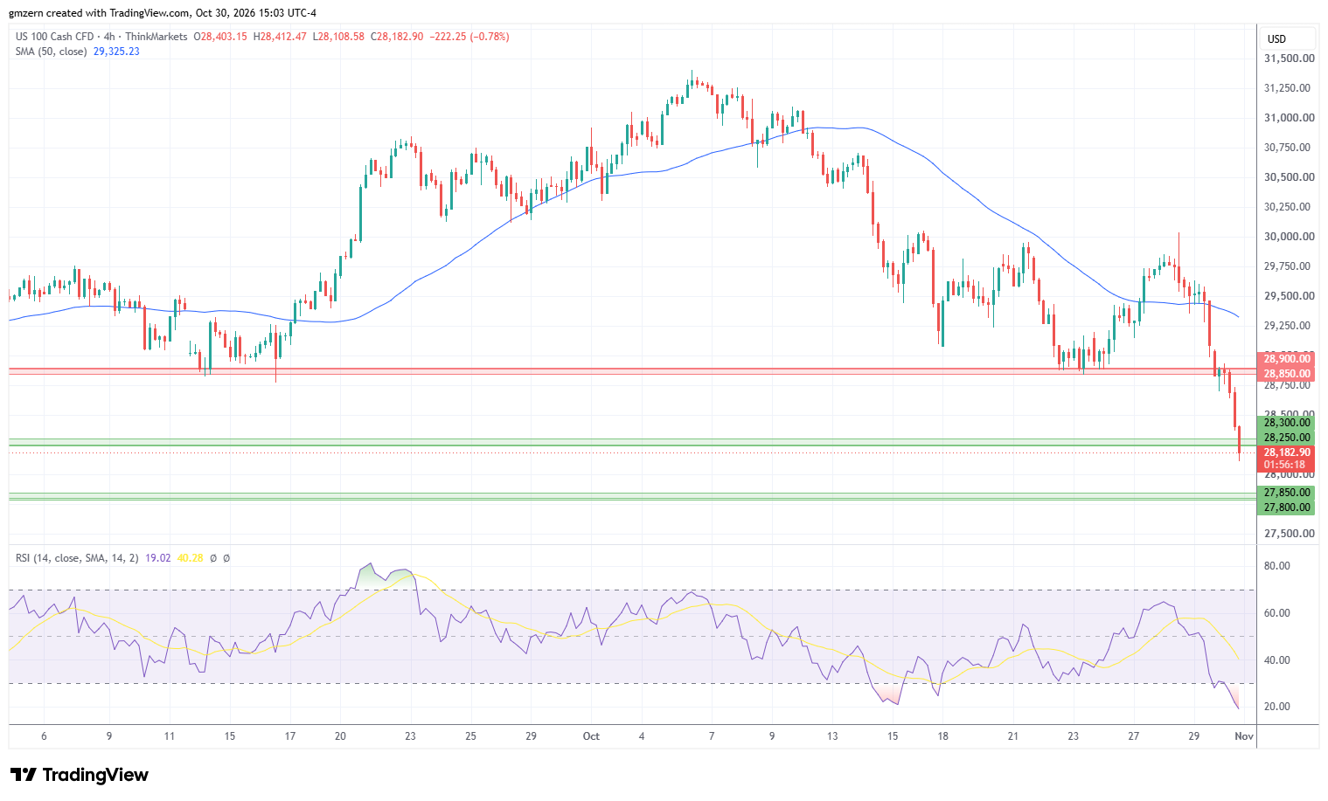The height and width of the screenshot is (801, 1328).
Task: Click the 29,500.00 price axis label
Action: (x=1289, y=296)
